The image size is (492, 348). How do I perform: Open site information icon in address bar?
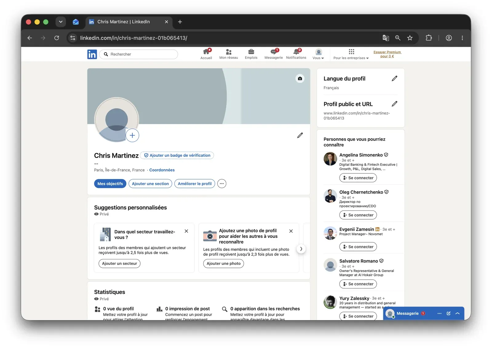coord(73,38)
